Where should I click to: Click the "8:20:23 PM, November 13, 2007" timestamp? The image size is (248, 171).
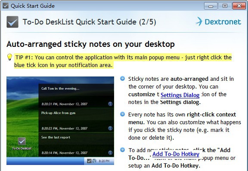pos(65,128)
